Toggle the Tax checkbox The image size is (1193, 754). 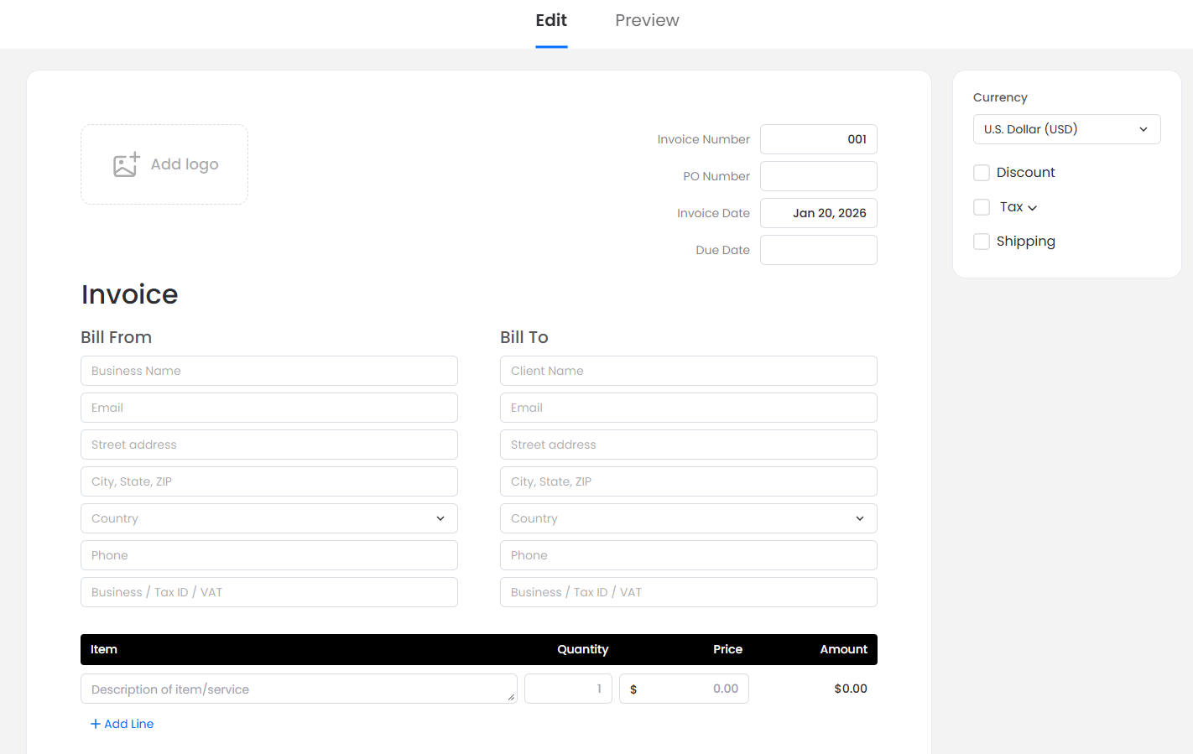click(x=982, y=207)
